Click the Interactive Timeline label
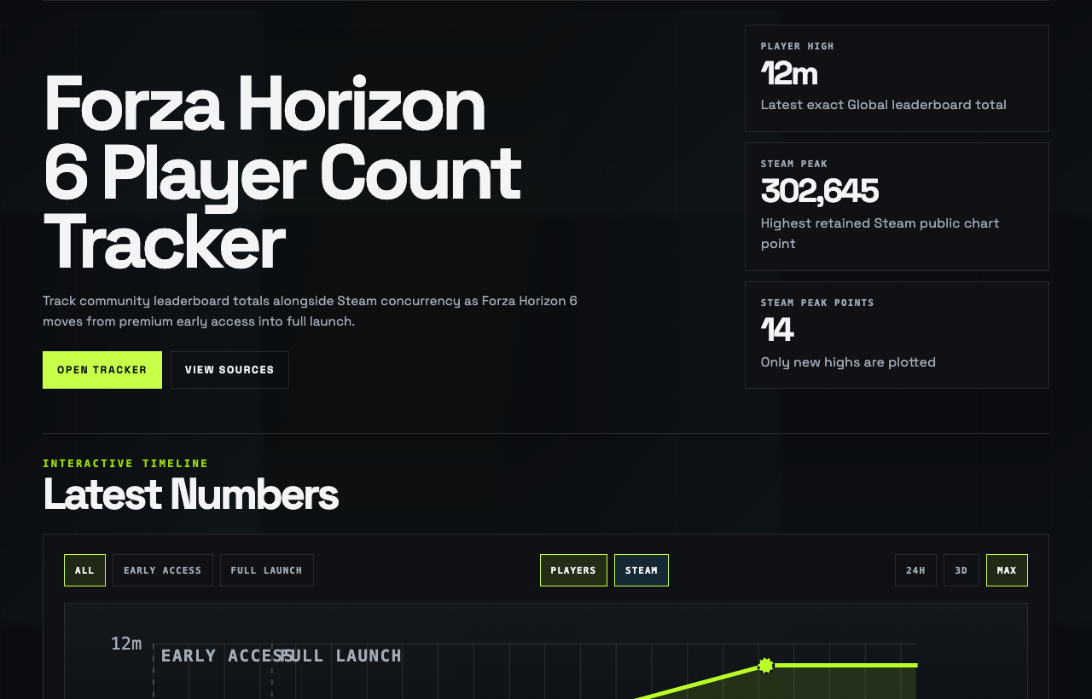The width and height of the screenshot is (1092, 699). 125,463
